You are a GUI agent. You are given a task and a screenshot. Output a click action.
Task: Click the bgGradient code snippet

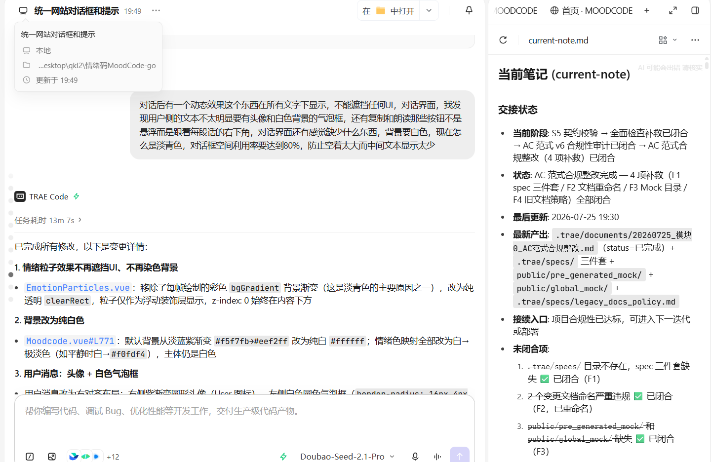255,288
